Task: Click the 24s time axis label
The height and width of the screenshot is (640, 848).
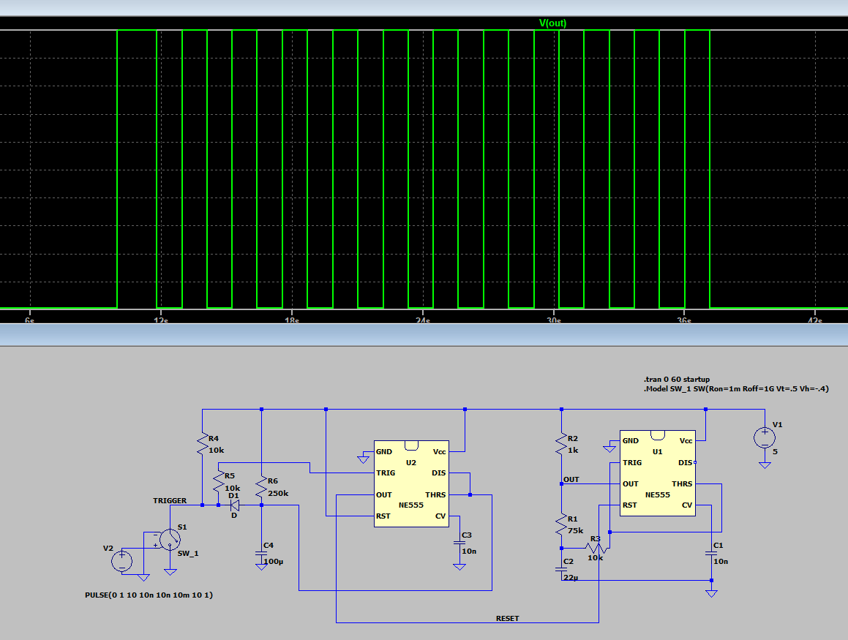Action: point(423,321)
